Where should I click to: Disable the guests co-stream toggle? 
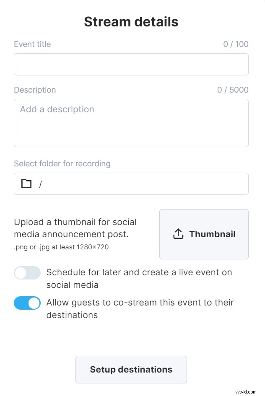pos(27,303)
